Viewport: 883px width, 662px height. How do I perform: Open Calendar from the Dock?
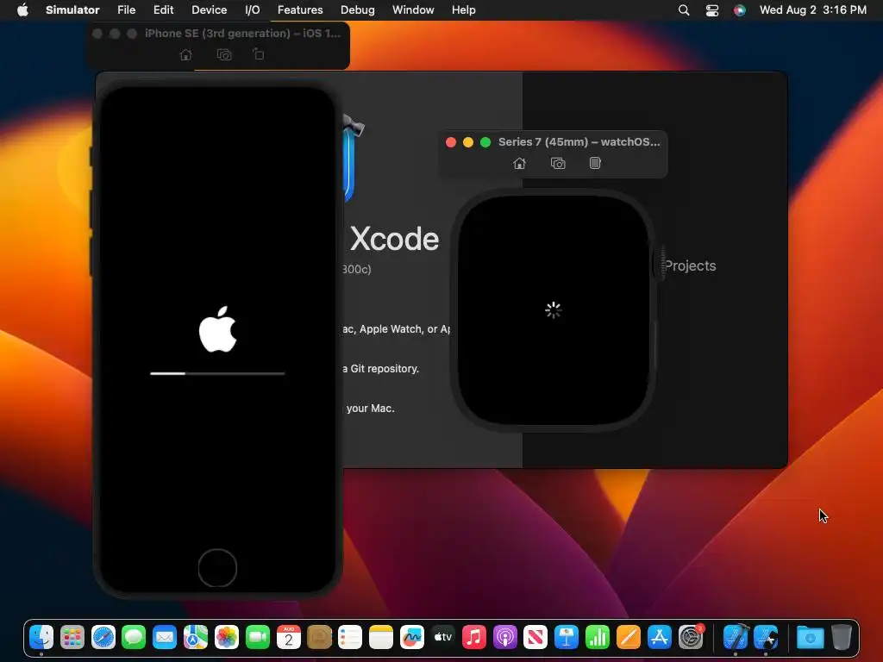pos(288,637)
